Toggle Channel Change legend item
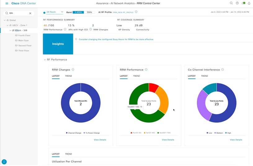Screen dimensions: 253x166 point(74,133)
